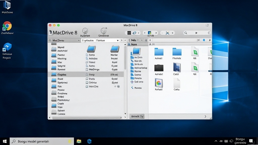Open File Explorer from the taskbar
The image size is (258, 145).
point(79,141)
